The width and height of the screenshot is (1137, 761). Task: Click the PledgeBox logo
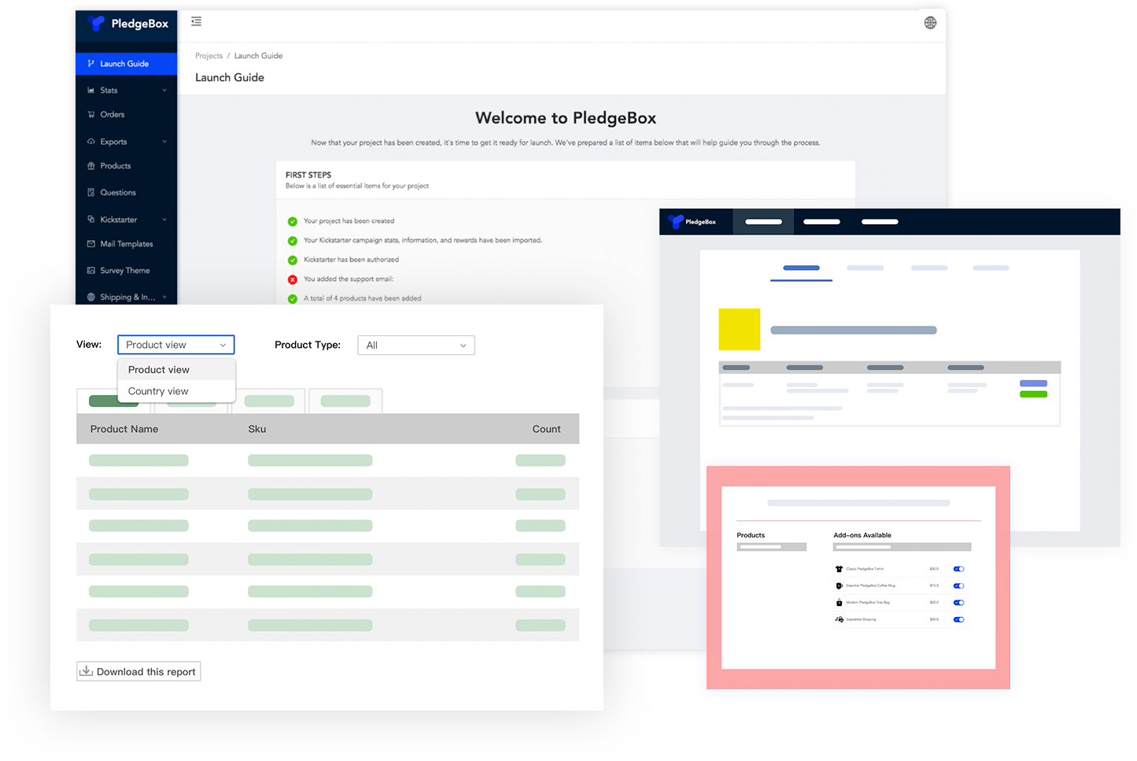(126, 24)
